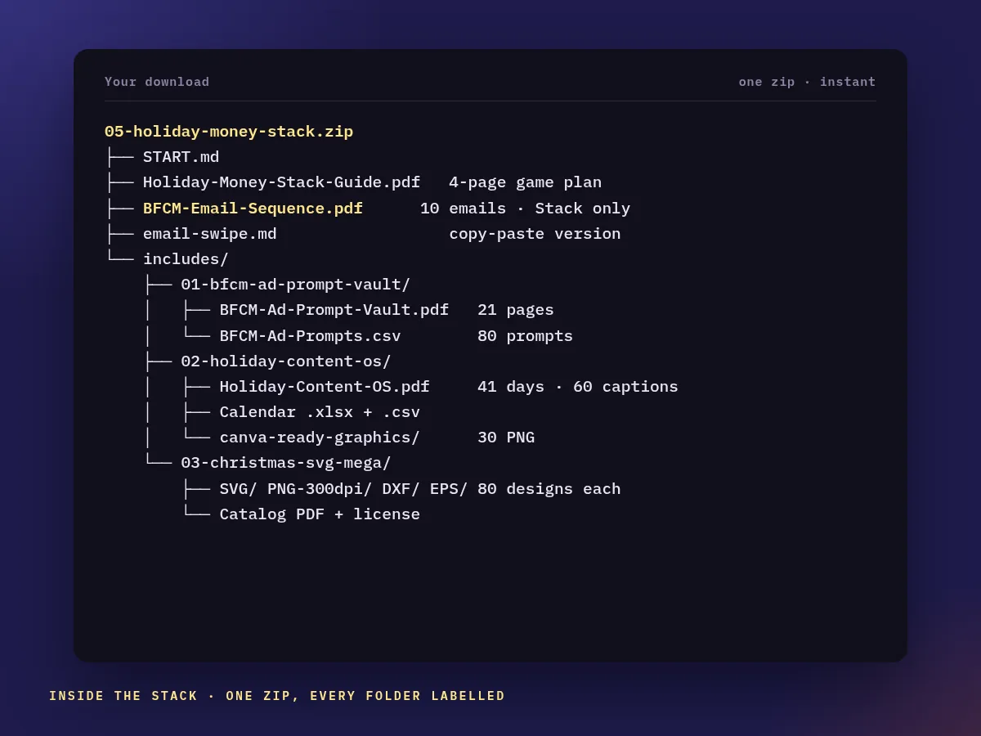Open 03-christmas-svg-mega/ folder
This screenshot has height=736, width=981.
[x=286, y=463]
